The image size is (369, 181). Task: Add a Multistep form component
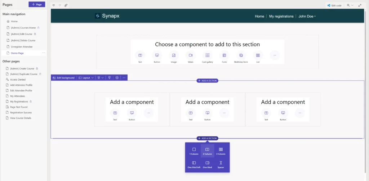tap(241, 57)
